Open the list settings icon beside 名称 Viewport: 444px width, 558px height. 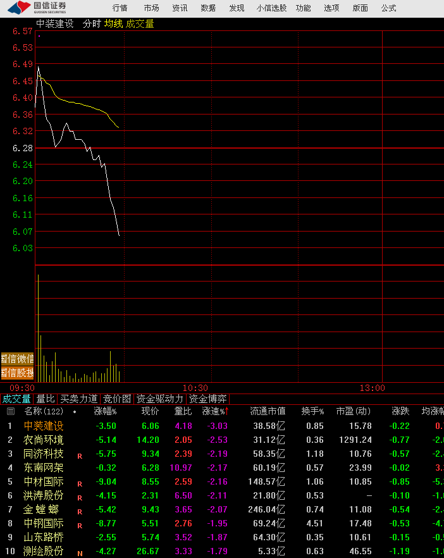point(11,411)
